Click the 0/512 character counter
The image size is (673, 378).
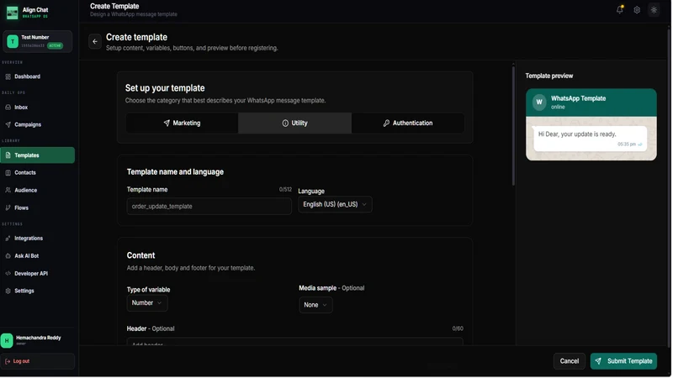pyautogui.click(x=285, y=190)
